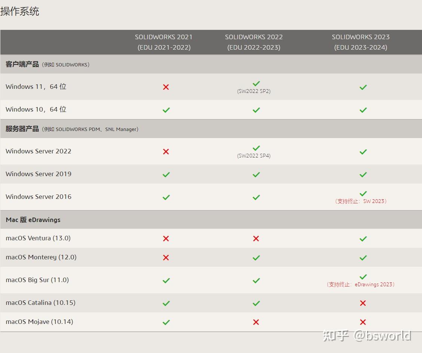Click the 支持终止: eDrawings 2023 red note

361,284
